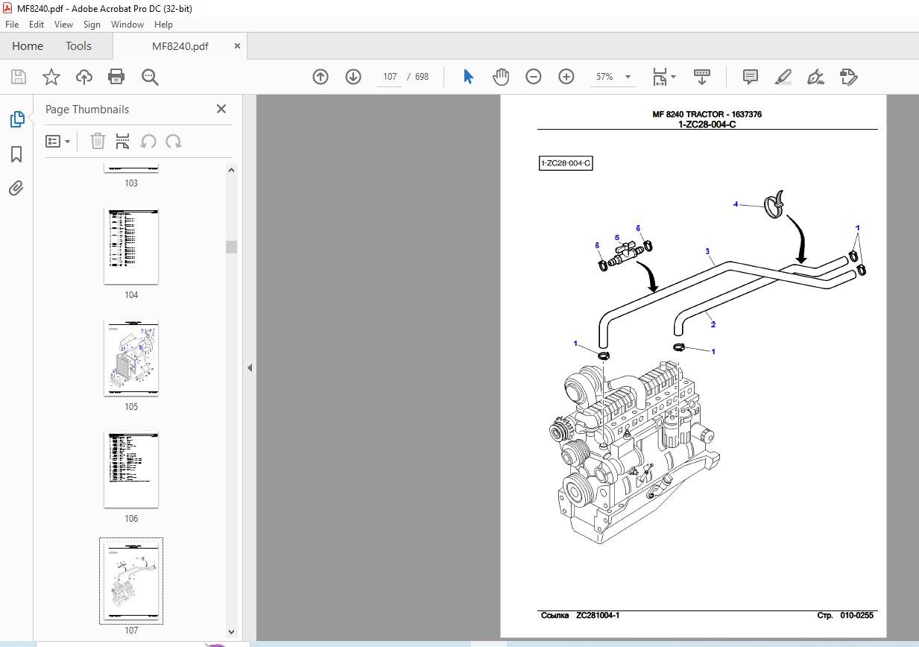Activate the Hand pan tool

tap(501, 77)
